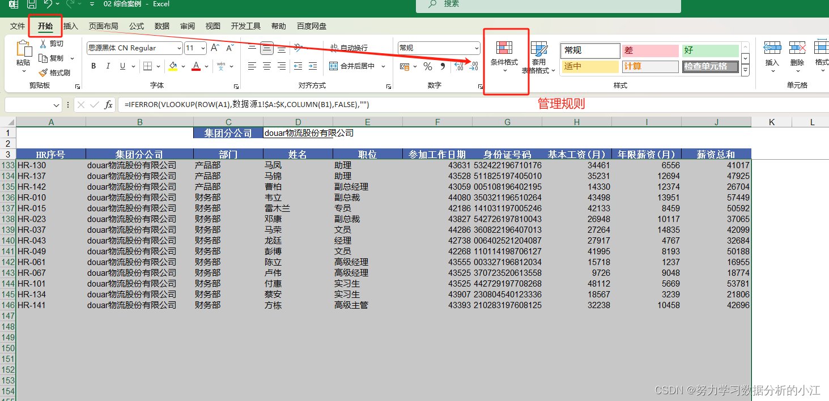829x401 pixels.
Task: Open Format as Table (套用表格格式)
Action: (538, 58)
